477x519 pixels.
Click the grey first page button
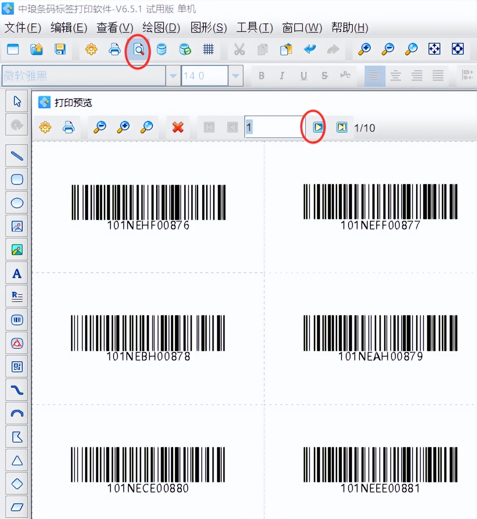[209, 127]
